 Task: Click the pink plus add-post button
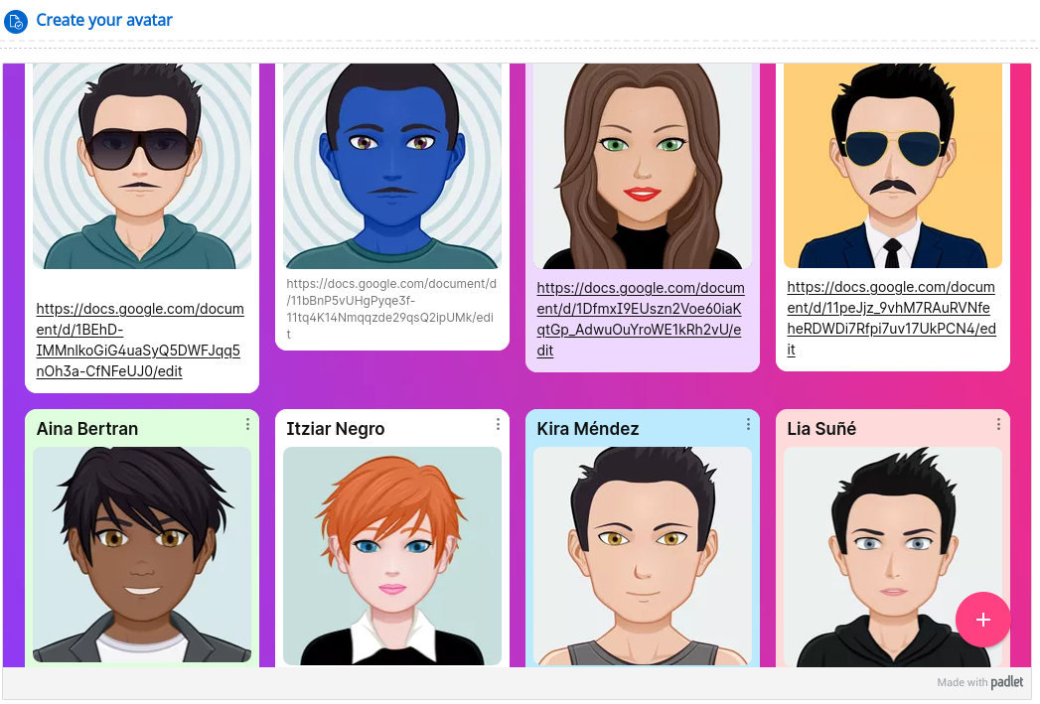[983, 620]
